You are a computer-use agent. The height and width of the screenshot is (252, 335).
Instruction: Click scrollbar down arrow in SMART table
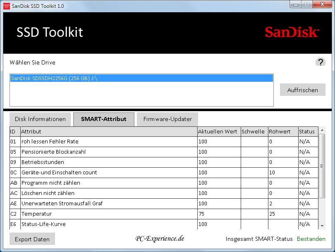coord(322,226)
